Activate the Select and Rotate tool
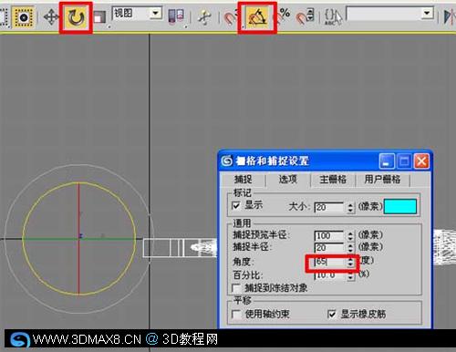This screenshot has width=456, height=352. tap(76, 17)
